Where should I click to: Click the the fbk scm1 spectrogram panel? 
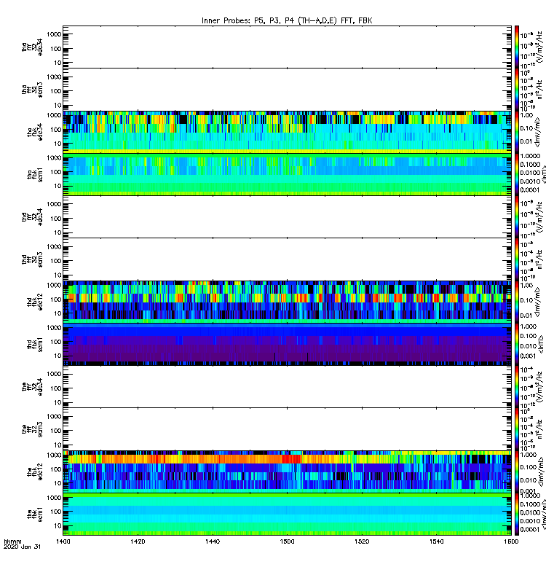tap(287, 514)
